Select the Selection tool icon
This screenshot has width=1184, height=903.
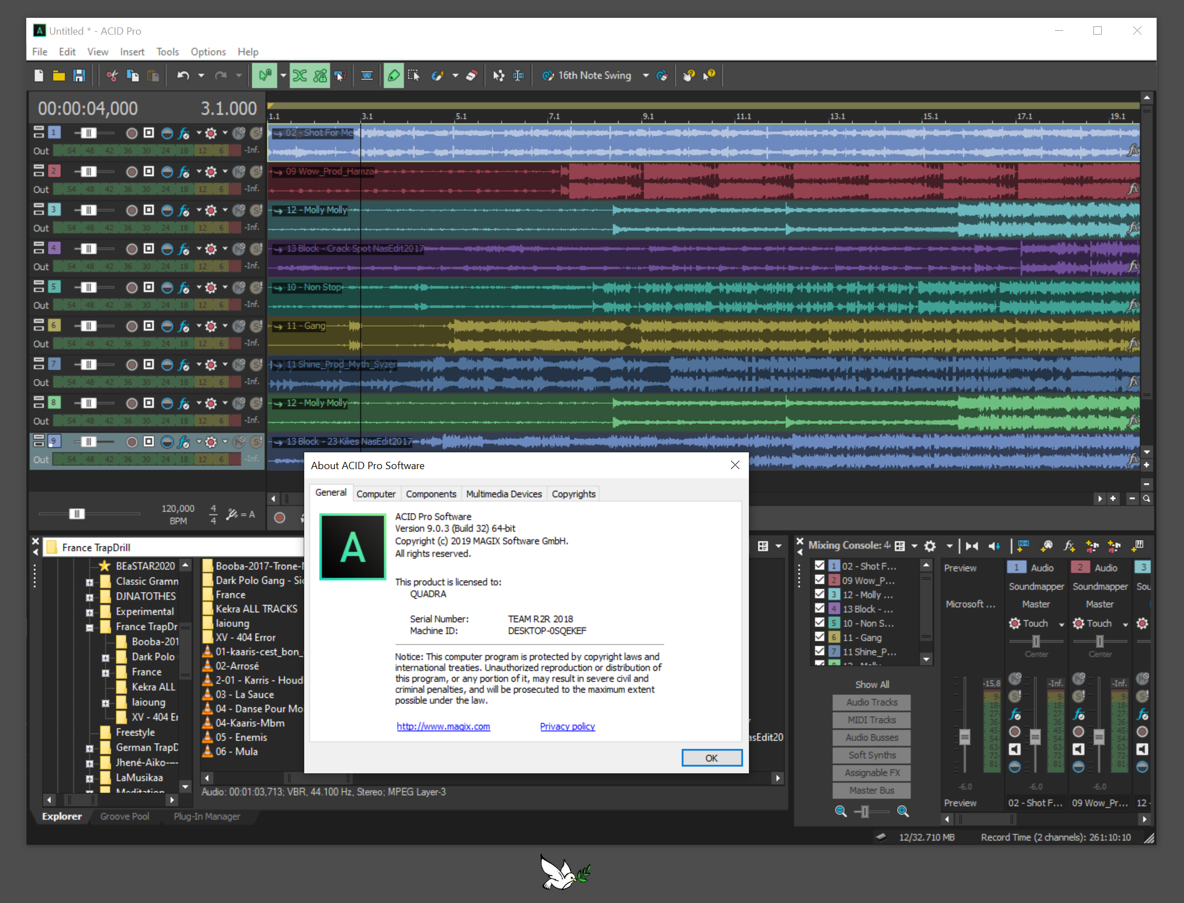pos(414,75)
